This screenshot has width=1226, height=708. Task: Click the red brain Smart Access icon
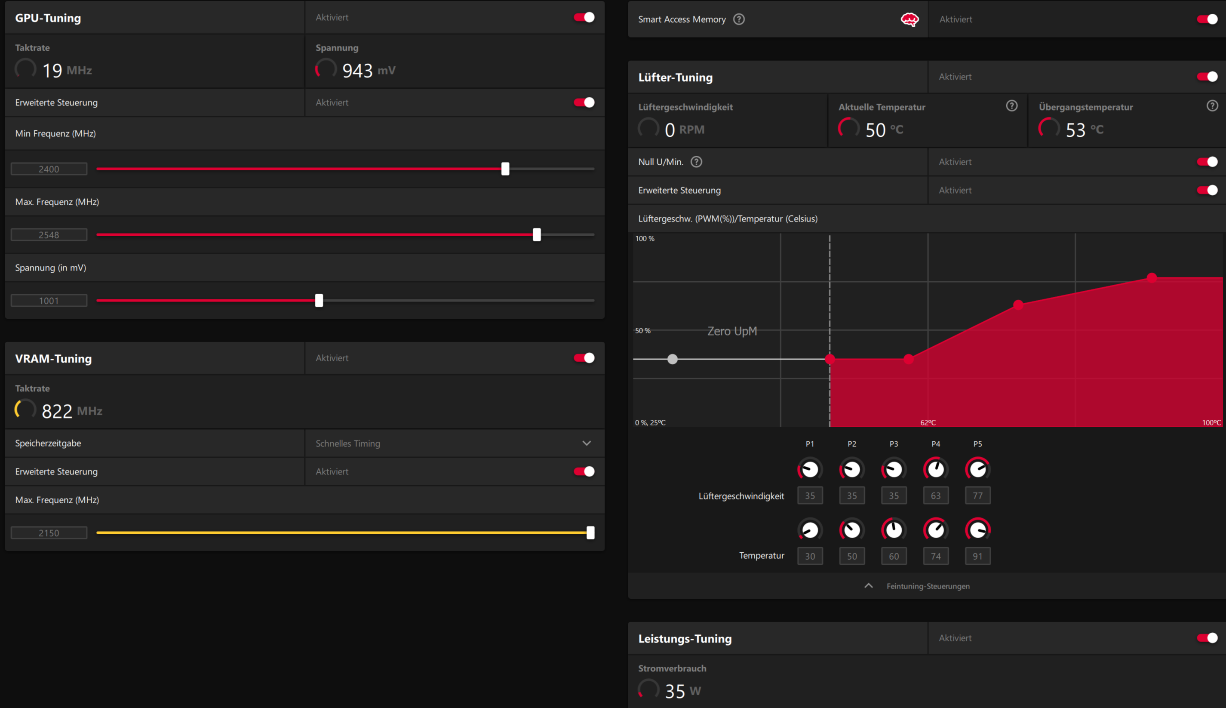pyautogui.click(x=910, y=19)
